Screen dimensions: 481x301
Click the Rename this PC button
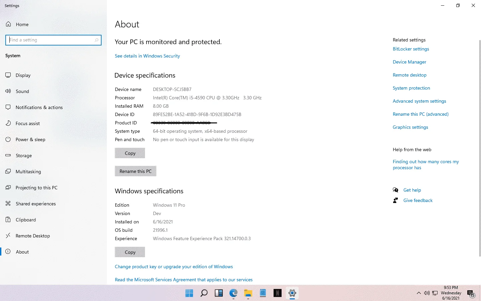coord(136,171)
